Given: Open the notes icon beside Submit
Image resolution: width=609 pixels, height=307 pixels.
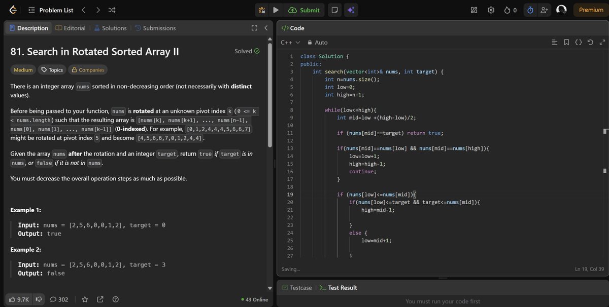Looking at the screenshot, I should (x=334, y=10).
